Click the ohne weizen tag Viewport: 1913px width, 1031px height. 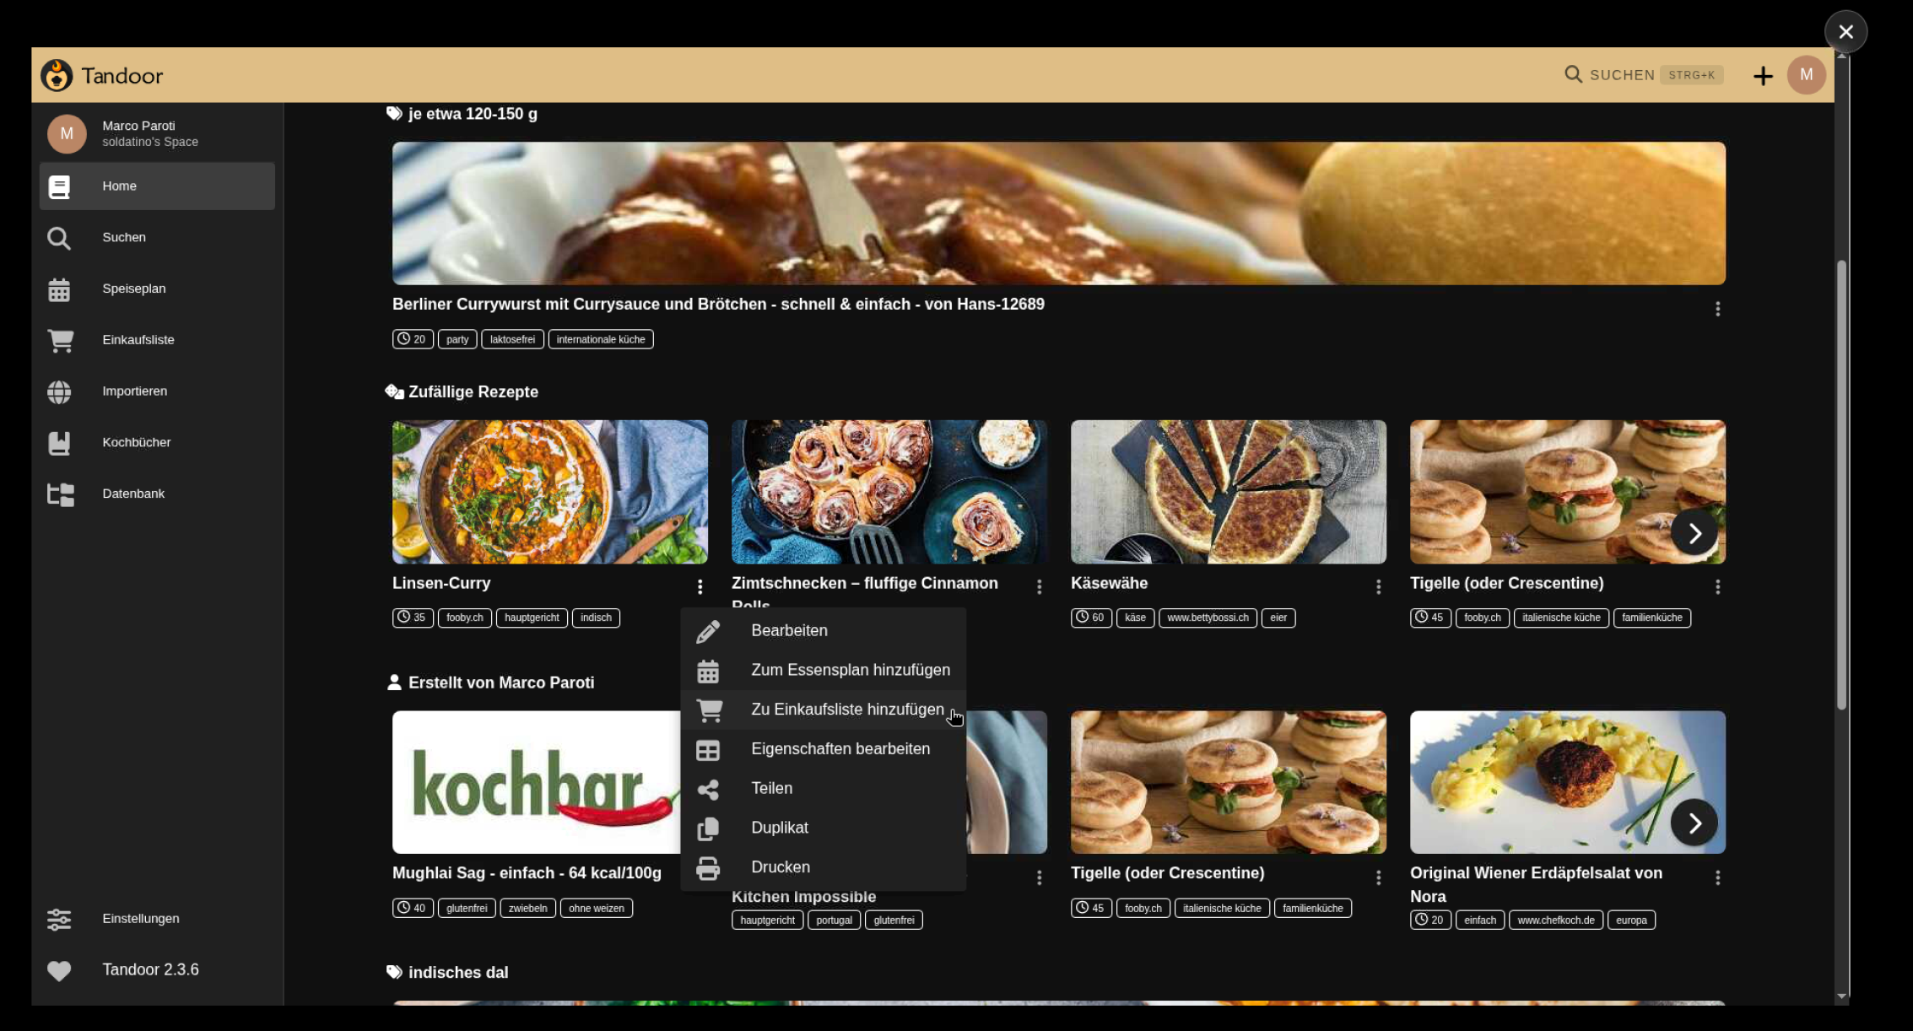click(596, 909)
